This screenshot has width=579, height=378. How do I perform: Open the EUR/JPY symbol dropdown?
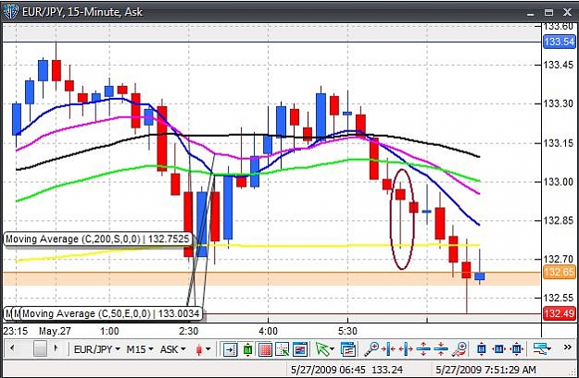click(x=97, y=349)
